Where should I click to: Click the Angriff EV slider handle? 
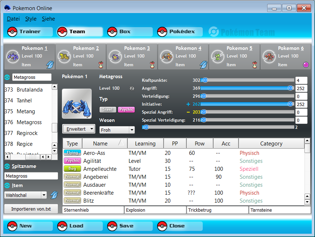(290, 88)
